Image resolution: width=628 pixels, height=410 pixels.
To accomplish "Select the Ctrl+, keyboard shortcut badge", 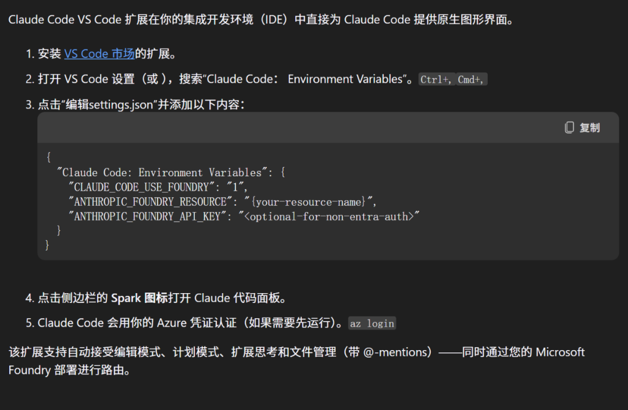I will pyautogui.click(x=436, y=80).
